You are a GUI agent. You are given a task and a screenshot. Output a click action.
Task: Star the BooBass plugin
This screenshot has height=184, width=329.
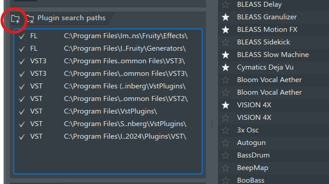tap(225, 180)
